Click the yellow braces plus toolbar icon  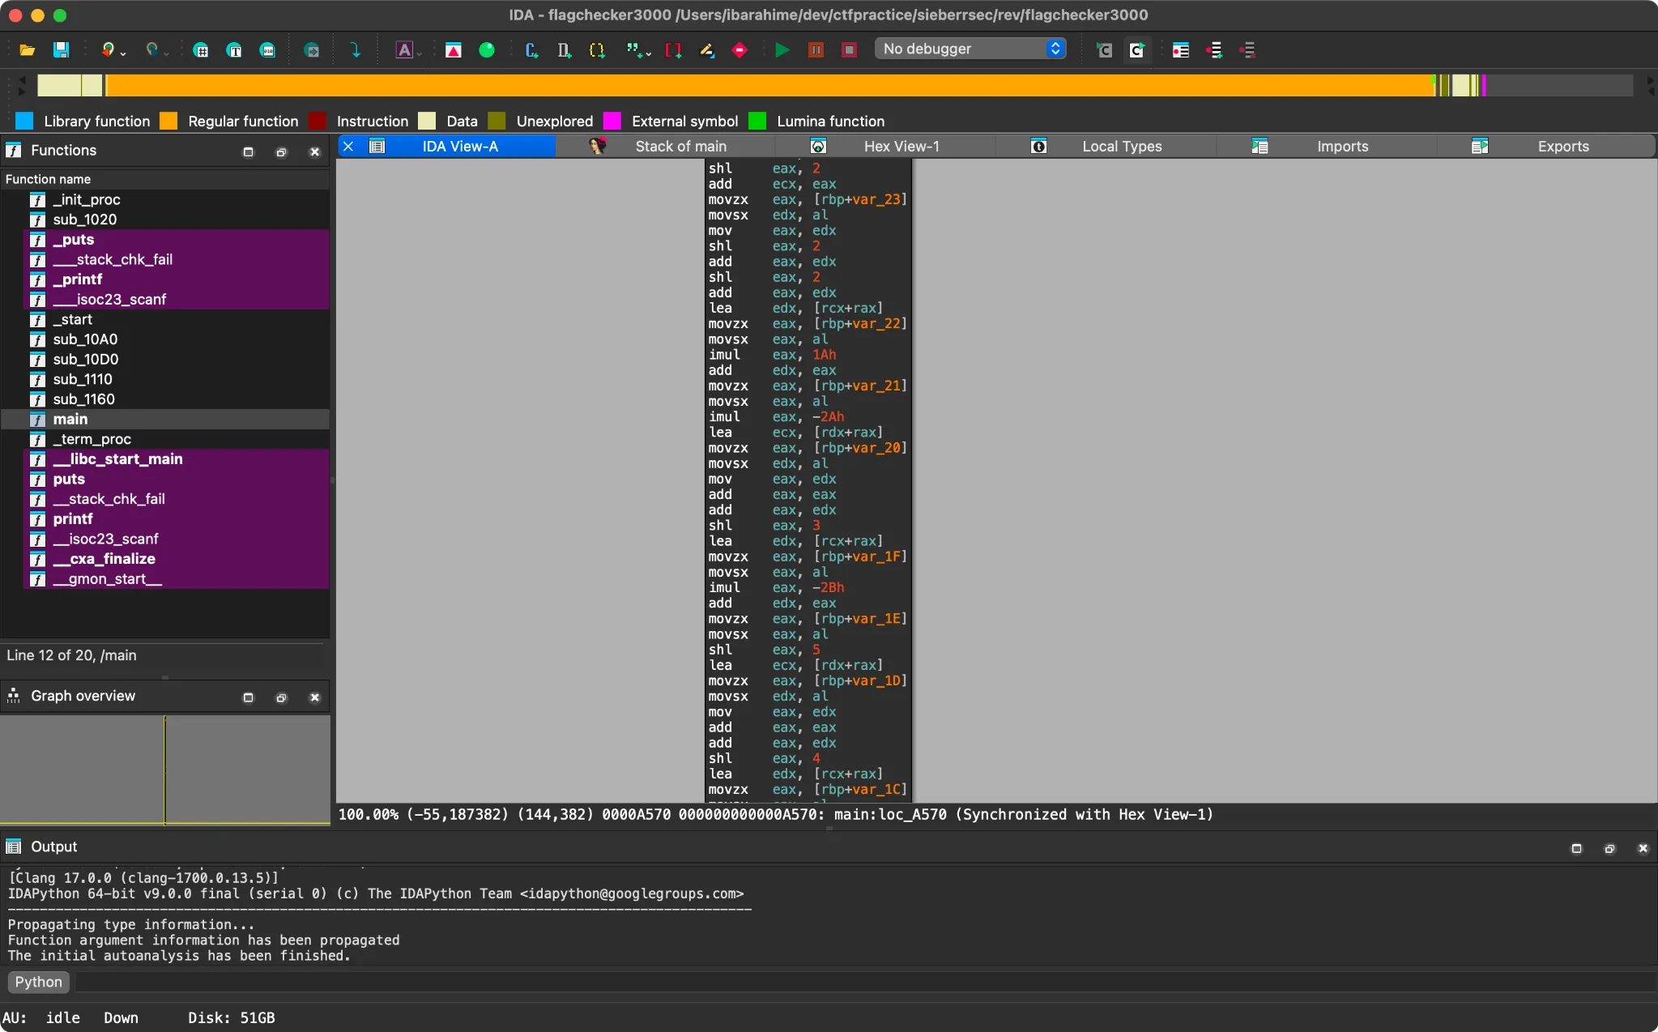click(598, 50)
